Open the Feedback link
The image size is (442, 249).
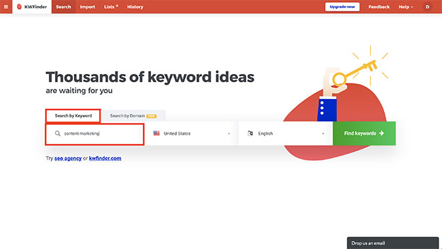click(x=379, y=7)
